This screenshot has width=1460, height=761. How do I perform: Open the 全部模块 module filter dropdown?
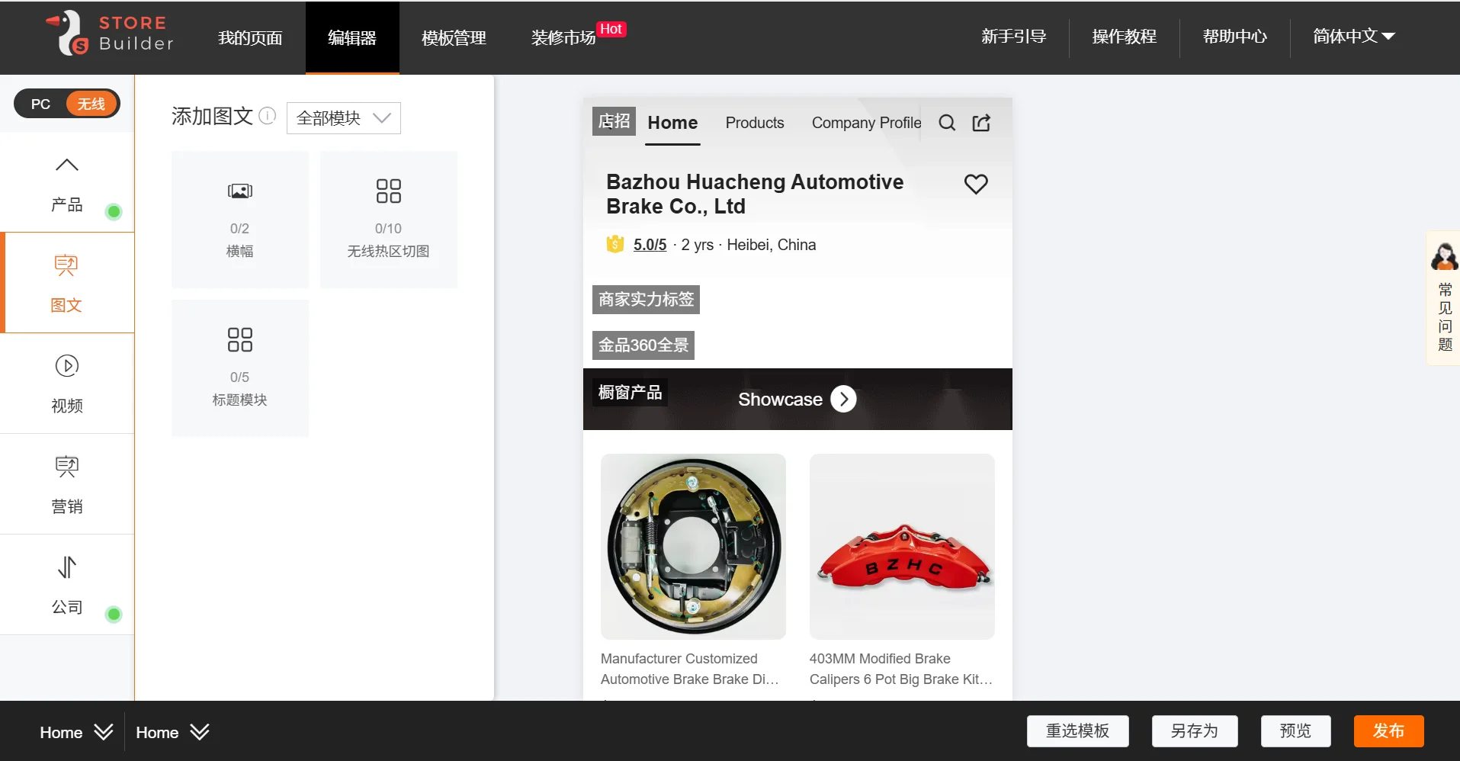[x=343, y=118]
